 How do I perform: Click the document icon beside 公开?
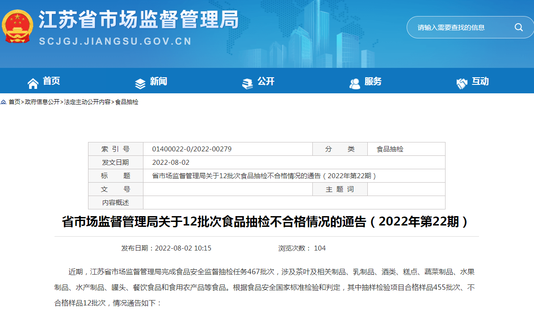pos(247,84)
